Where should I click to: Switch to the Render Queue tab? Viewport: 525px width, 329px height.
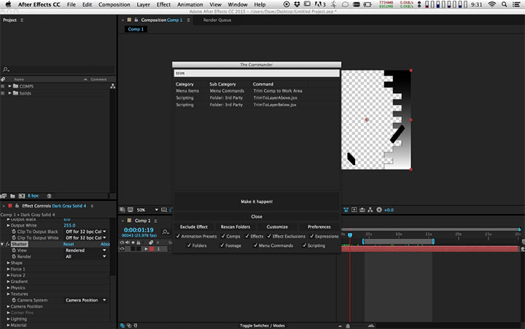pos(217,20)
